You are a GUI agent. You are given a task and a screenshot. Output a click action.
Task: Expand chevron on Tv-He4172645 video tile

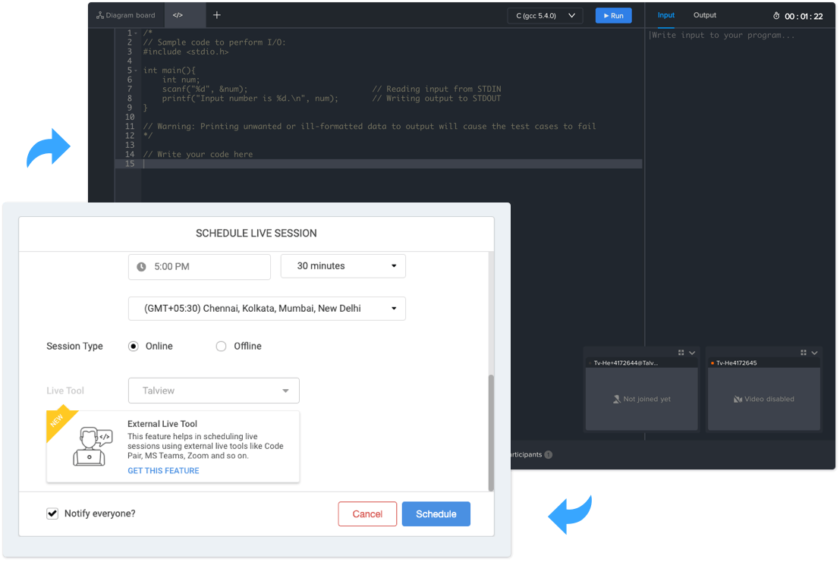(814, 353)
